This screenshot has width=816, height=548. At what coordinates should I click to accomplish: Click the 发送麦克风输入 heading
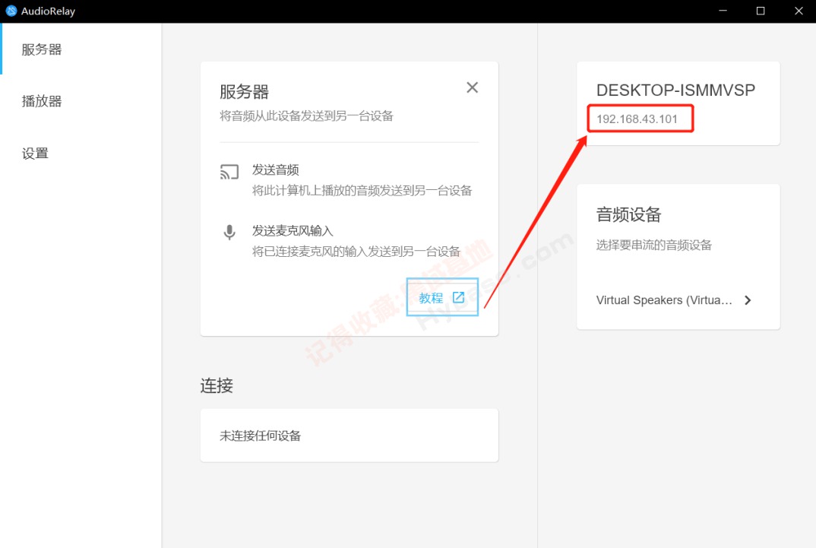point(293,230)
